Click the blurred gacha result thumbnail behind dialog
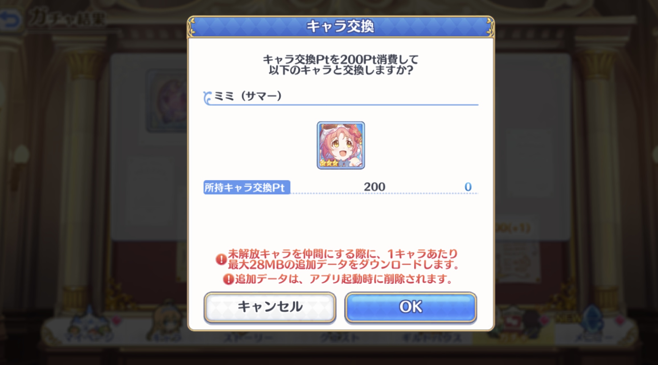Viewport: 658px width, 365px height. click(166, 101)
